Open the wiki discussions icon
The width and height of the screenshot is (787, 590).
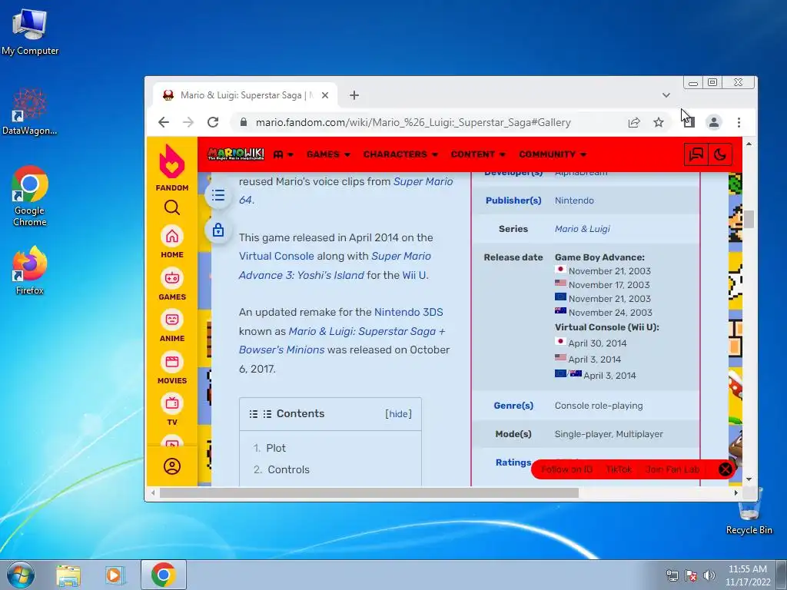point(696,154)
